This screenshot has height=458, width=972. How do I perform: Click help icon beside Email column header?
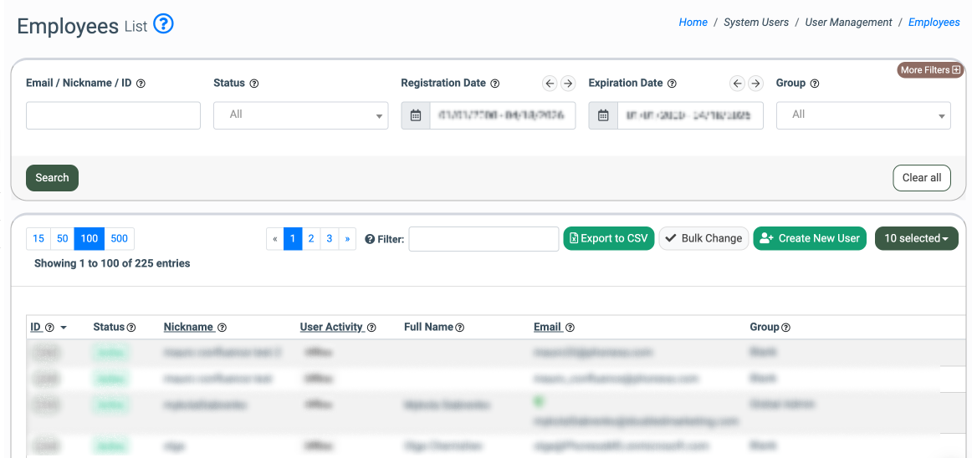click(570, 328)
